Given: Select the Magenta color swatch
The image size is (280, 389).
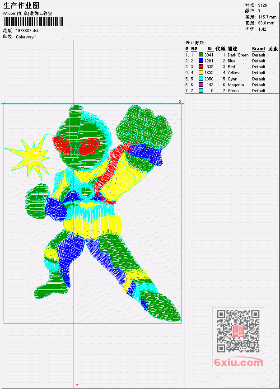Looking at the screenshot, I should click(201, 84).
